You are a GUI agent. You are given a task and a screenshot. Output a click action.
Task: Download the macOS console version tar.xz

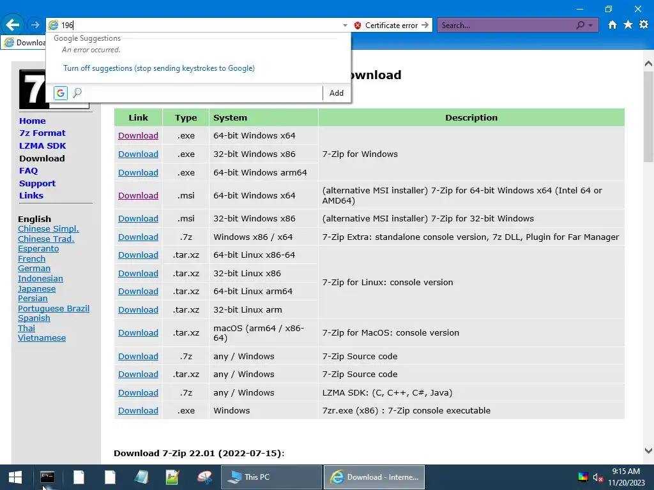click(138, 332)
